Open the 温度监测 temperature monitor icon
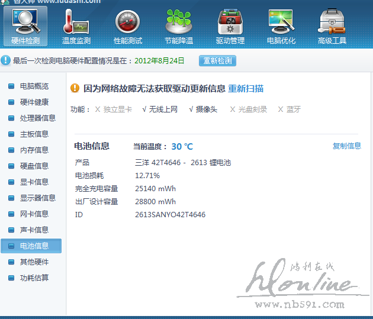The width and height of the screenshot is (373, 319). coord(76,22)
